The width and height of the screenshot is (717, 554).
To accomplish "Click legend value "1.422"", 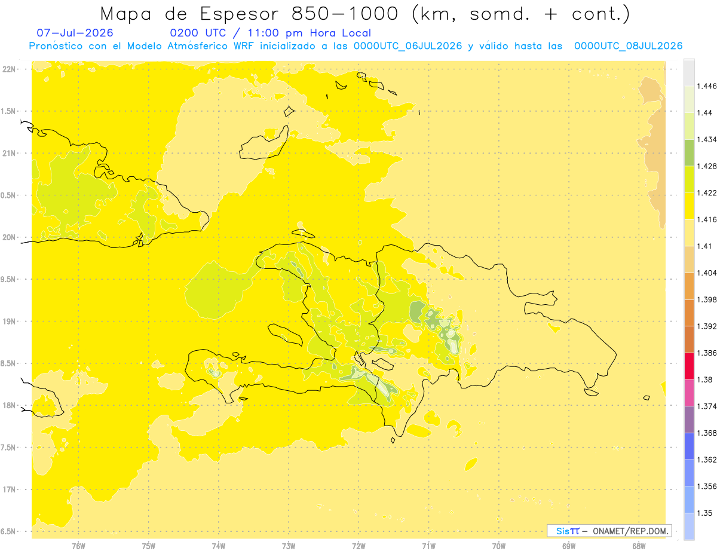I will coord(707,193).
